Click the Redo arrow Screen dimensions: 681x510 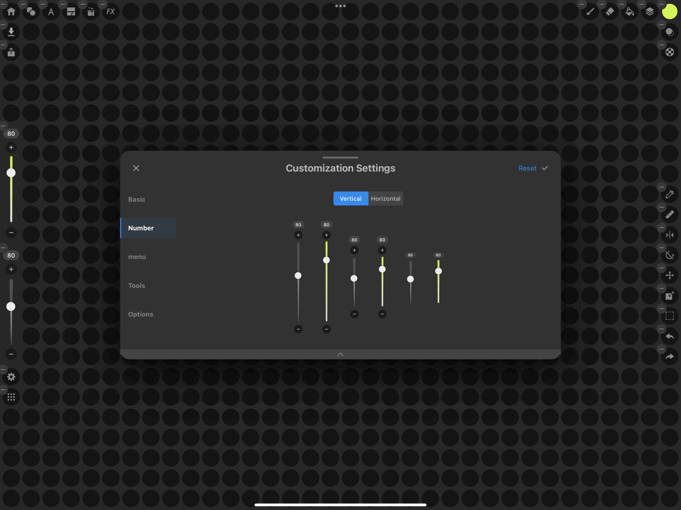[x=670, y=356]
